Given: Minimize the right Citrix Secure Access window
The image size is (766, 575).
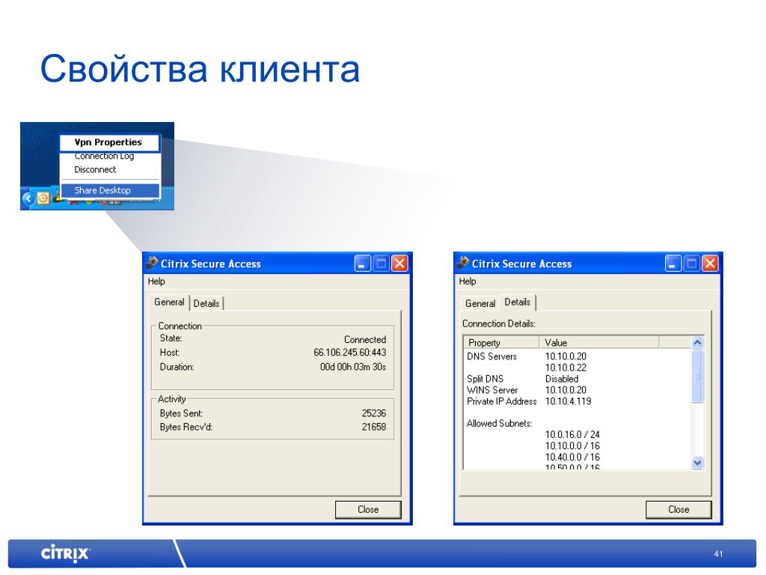Looking at the screenshot, I should pyautogui.click(x=672, y=264).
